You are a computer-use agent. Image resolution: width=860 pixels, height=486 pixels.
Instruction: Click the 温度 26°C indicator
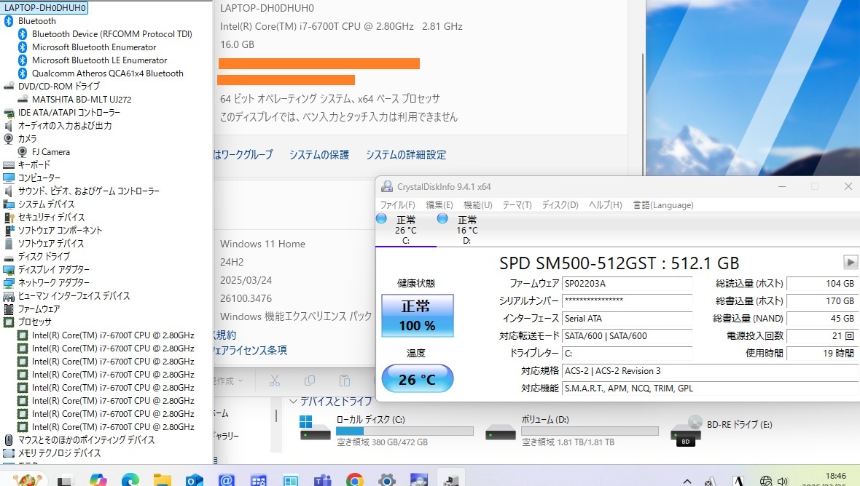(x=417, y=378)
